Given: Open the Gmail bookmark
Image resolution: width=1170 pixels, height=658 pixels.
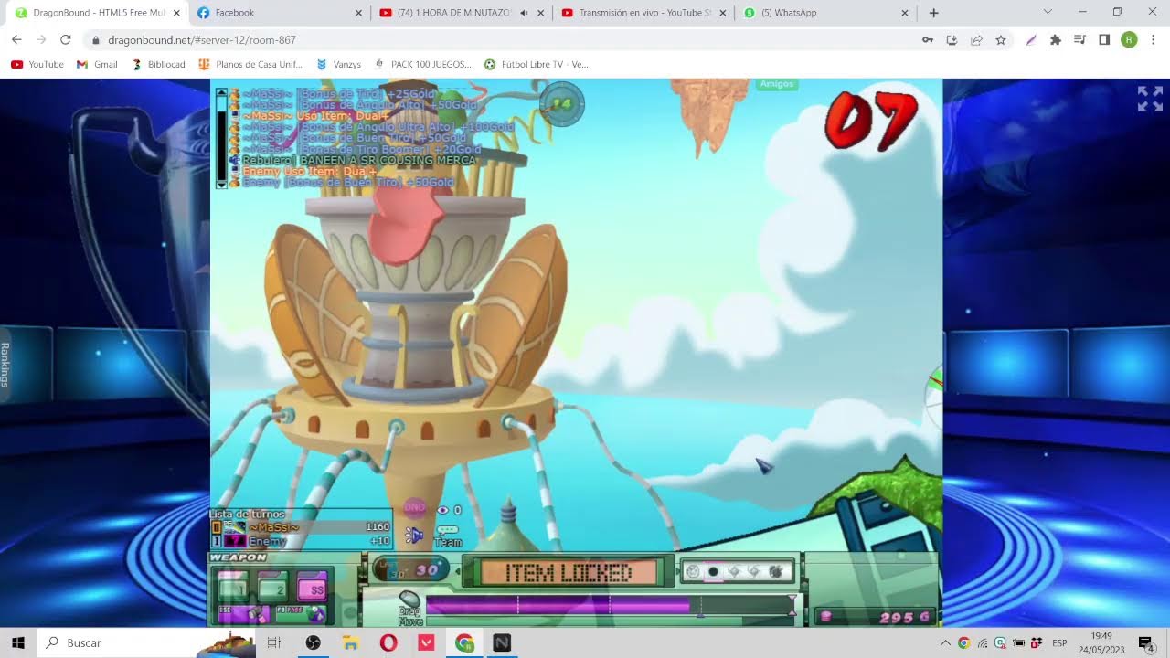Looking at the screenshot, I should (x=97, y=65).
